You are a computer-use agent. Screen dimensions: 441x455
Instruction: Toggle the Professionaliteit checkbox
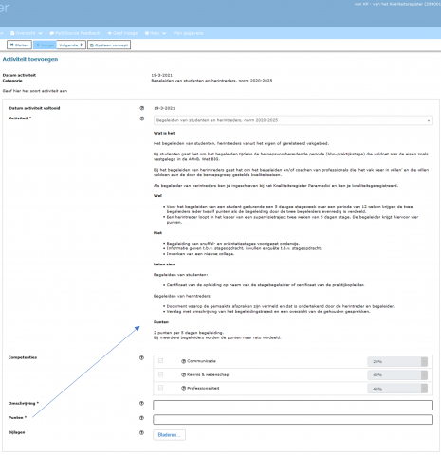(x=160, y=388)
